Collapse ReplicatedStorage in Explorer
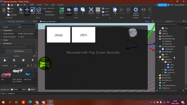The image size is (187, 105). [x=157, y=39]
